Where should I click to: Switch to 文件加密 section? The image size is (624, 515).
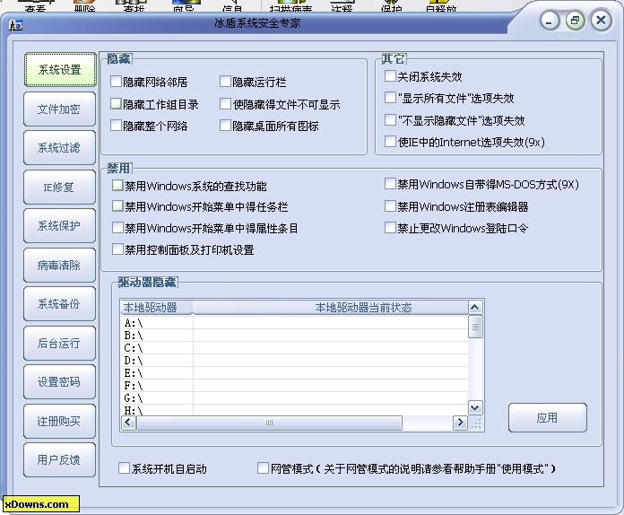[x=59, y=109]
